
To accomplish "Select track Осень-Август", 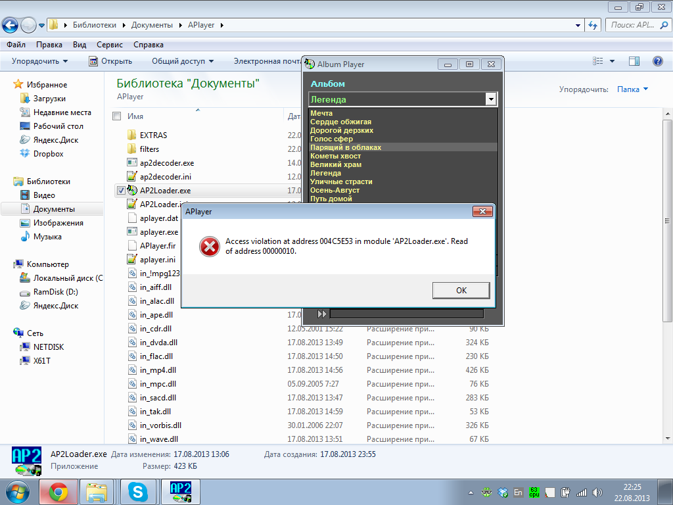I will coord(335,190).
